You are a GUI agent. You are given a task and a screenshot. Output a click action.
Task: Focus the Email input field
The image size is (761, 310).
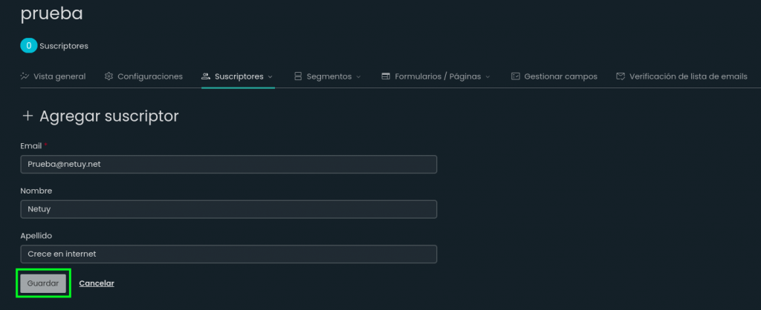tap(229, 164)
